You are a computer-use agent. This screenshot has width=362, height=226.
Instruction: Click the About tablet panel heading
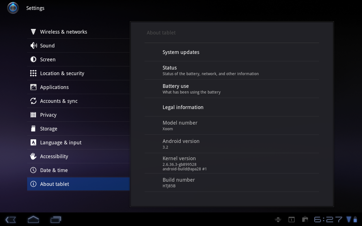161,32
